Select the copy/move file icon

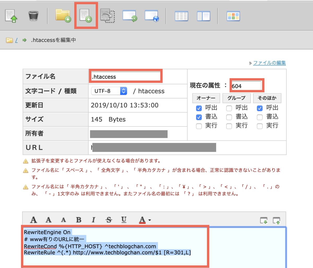coord(108,16)
